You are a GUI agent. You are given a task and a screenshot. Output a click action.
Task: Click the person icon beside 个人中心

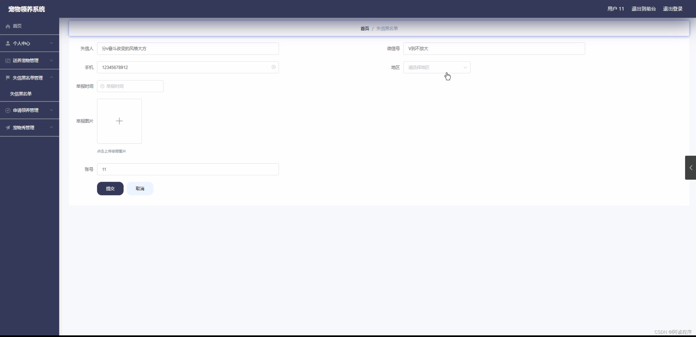(x=8, y=43)
